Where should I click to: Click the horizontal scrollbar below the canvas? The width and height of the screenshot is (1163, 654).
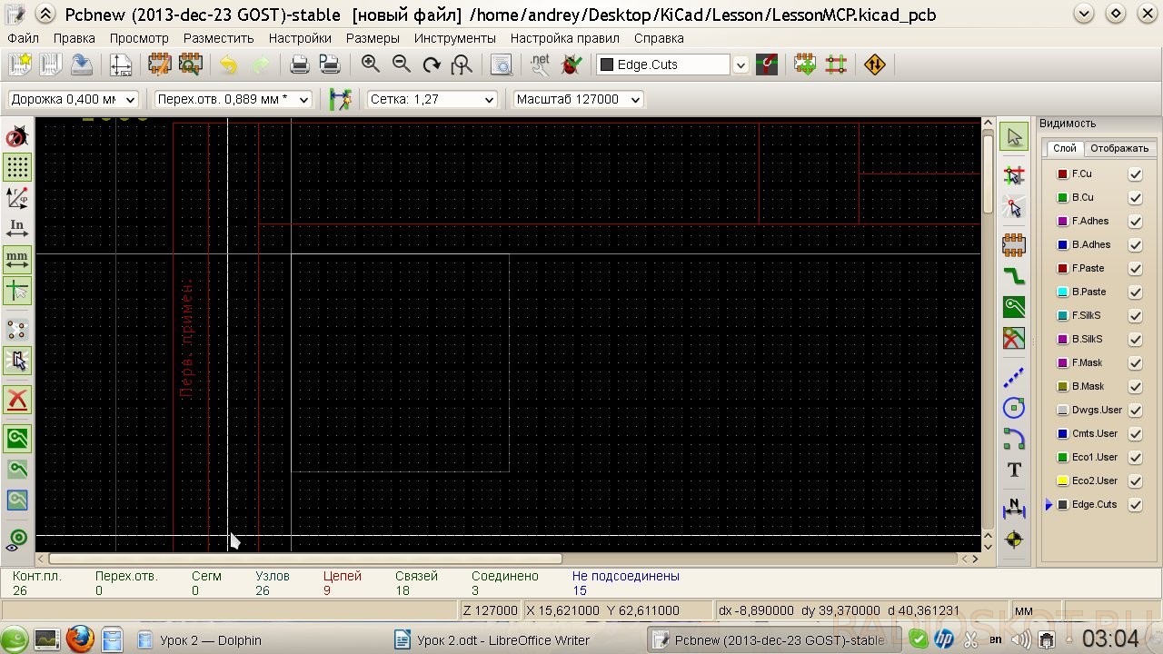tap(509, 559)
